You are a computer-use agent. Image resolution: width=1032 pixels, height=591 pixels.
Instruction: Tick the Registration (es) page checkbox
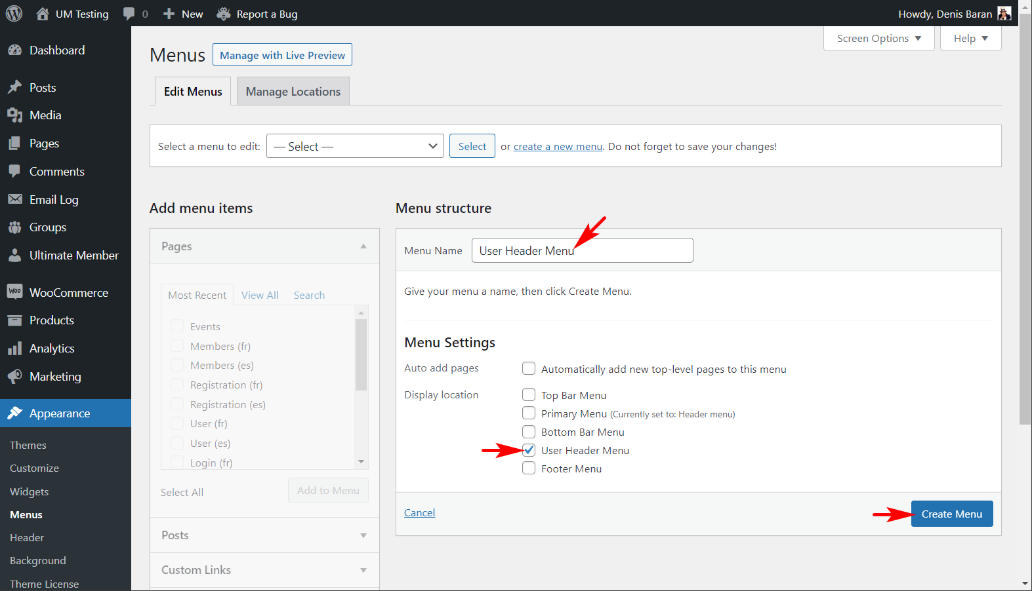(177, 404)
